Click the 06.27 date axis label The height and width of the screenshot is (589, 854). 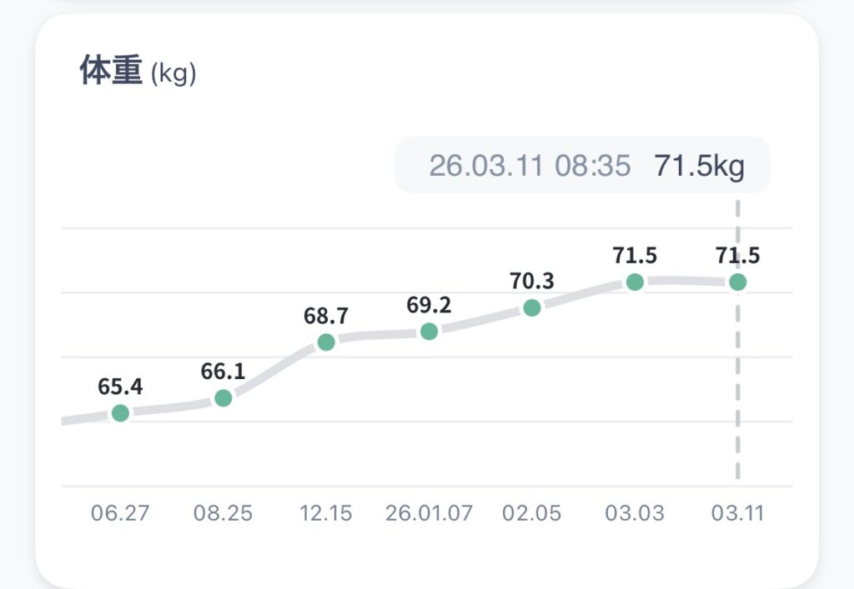pos(120,512)
